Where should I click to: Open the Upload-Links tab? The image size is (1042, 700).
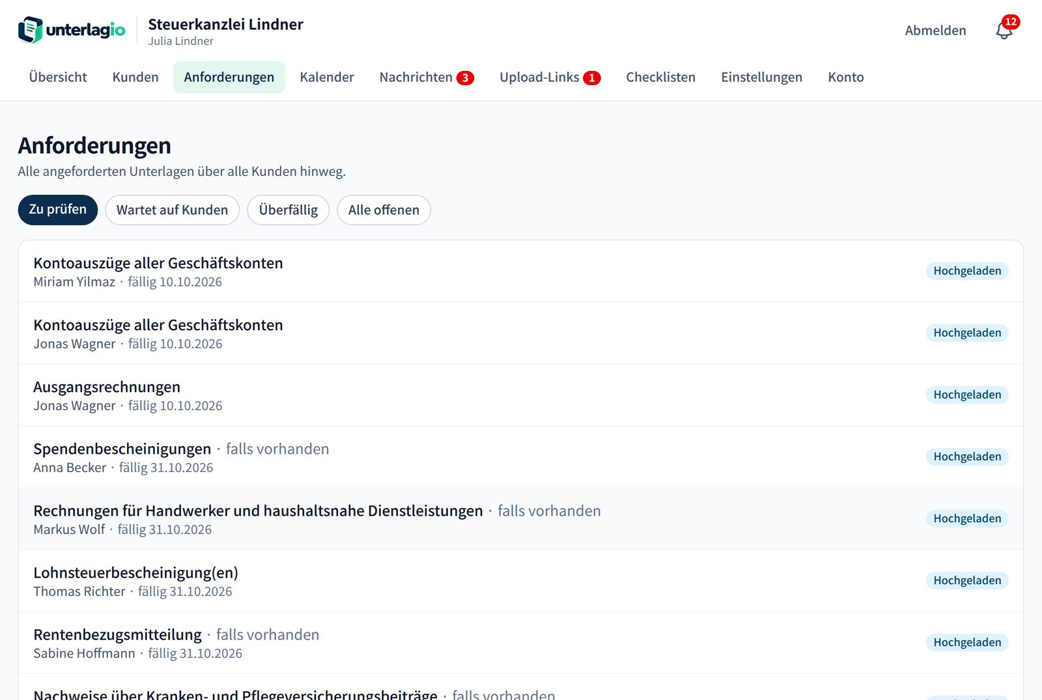pos(550,77)
